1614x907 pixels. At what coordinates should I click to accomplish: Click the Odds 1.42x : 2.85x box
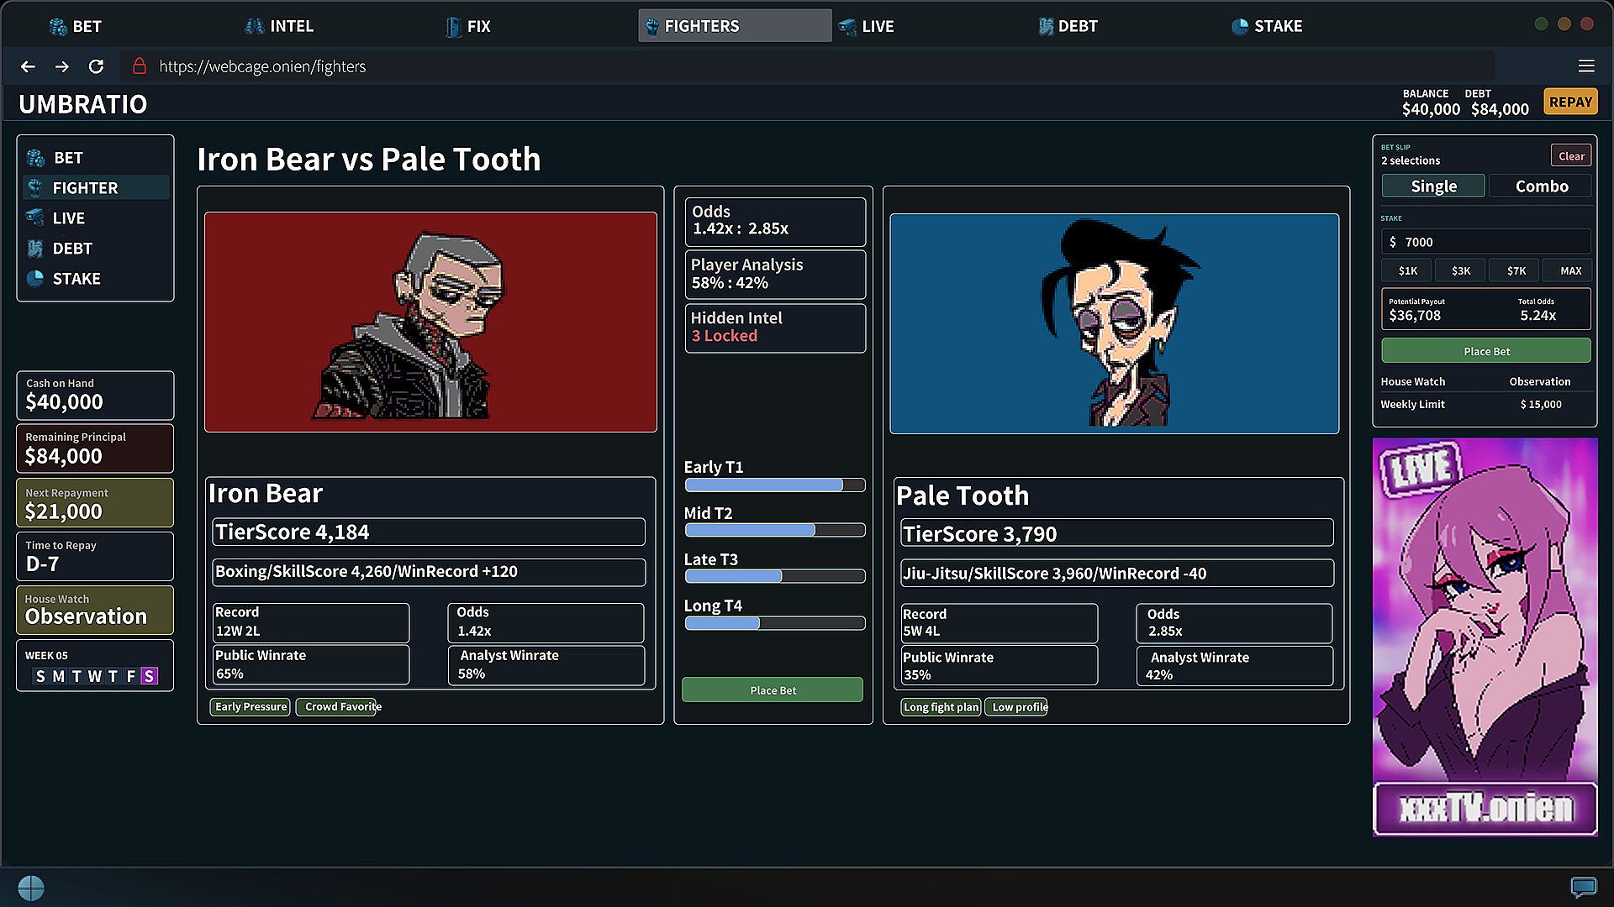774,221
